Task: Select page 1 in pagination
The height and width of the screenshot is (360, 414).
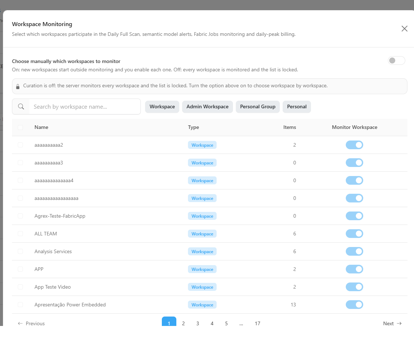Action: click(x=169, y=322)
